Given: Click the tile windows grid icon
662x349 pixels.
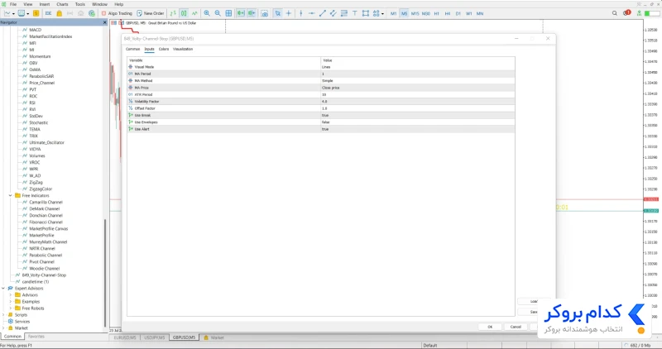Looking at the screenshot, I should tap(228, 13).
